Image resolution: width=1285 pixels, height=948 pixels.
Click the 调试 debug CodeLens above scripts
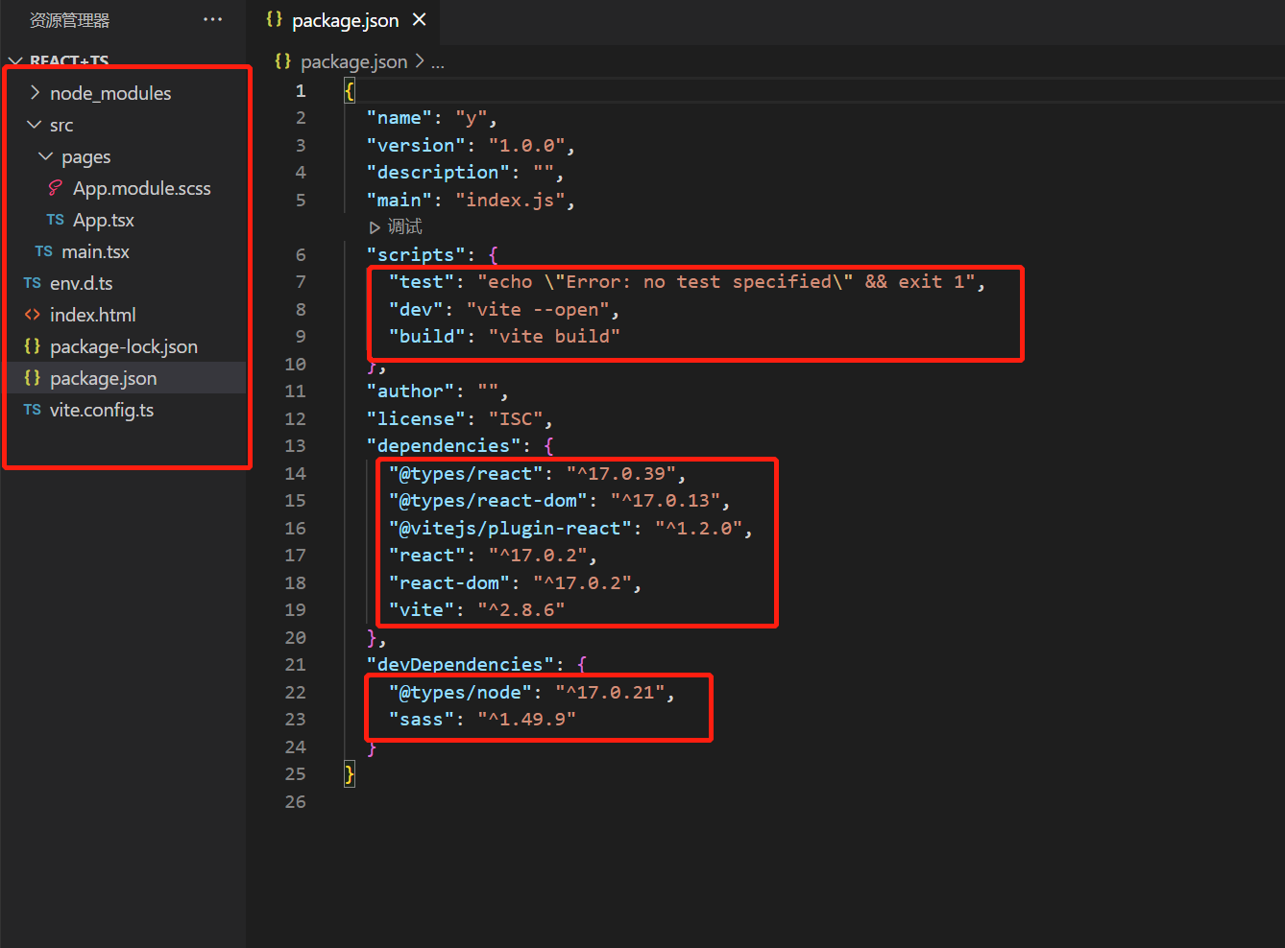[x=404, y=226]
